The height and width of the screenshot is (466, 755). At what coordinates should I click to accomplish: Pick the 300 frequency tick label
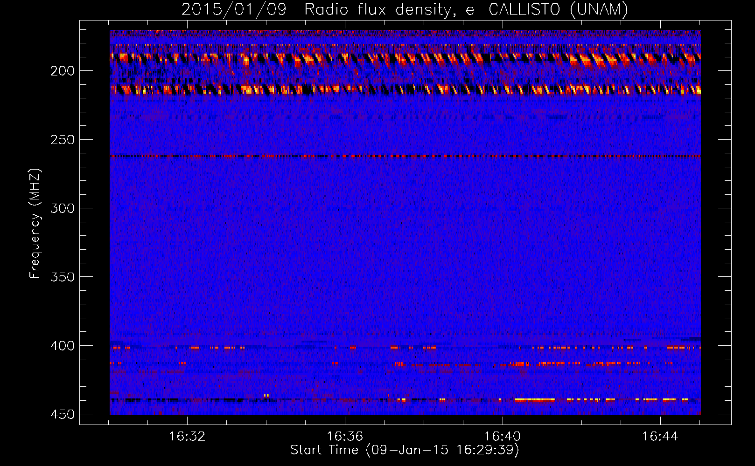tap(63, 208)
